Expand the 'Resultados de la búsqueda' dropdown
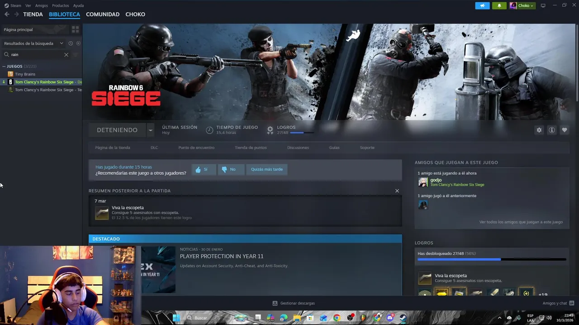Image resolution: width=579 pixels, height=325 pixels. (34, 43)
